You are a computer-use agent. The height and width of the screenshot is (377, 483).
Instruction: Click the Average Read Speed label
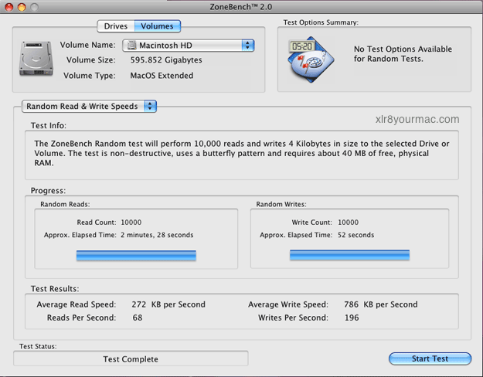77,304
